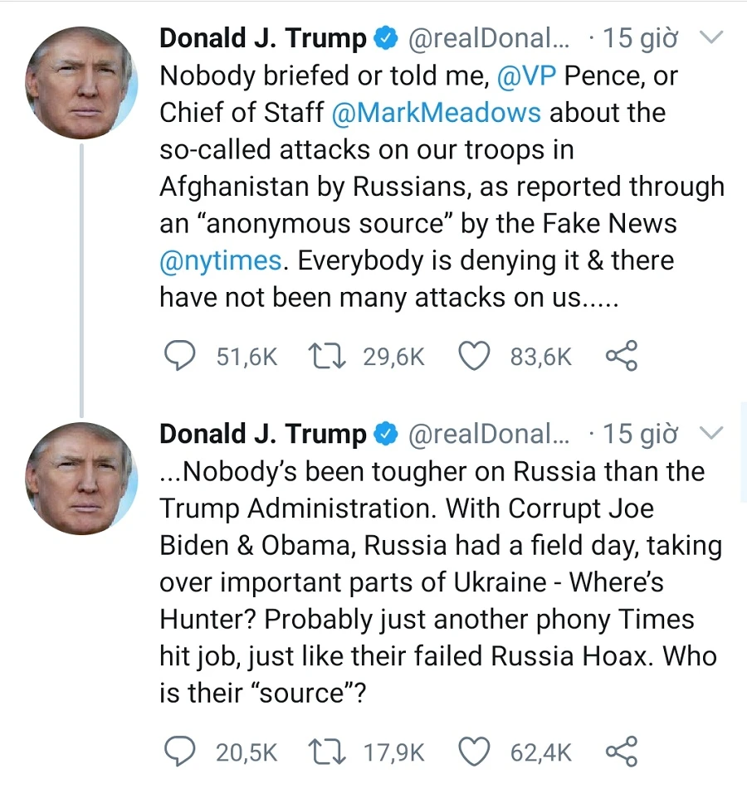
Task: Share the first tweet
Action: click(x=621, y=357)
